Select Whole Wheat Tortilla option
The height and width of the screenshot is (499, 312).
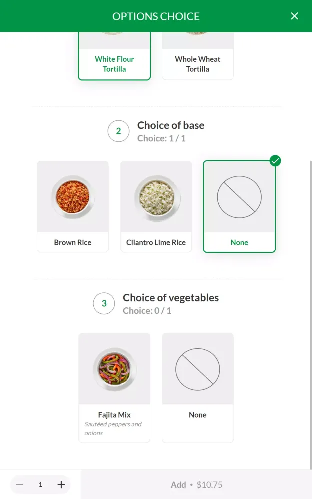pyautogui.click(x=197, y=64)
